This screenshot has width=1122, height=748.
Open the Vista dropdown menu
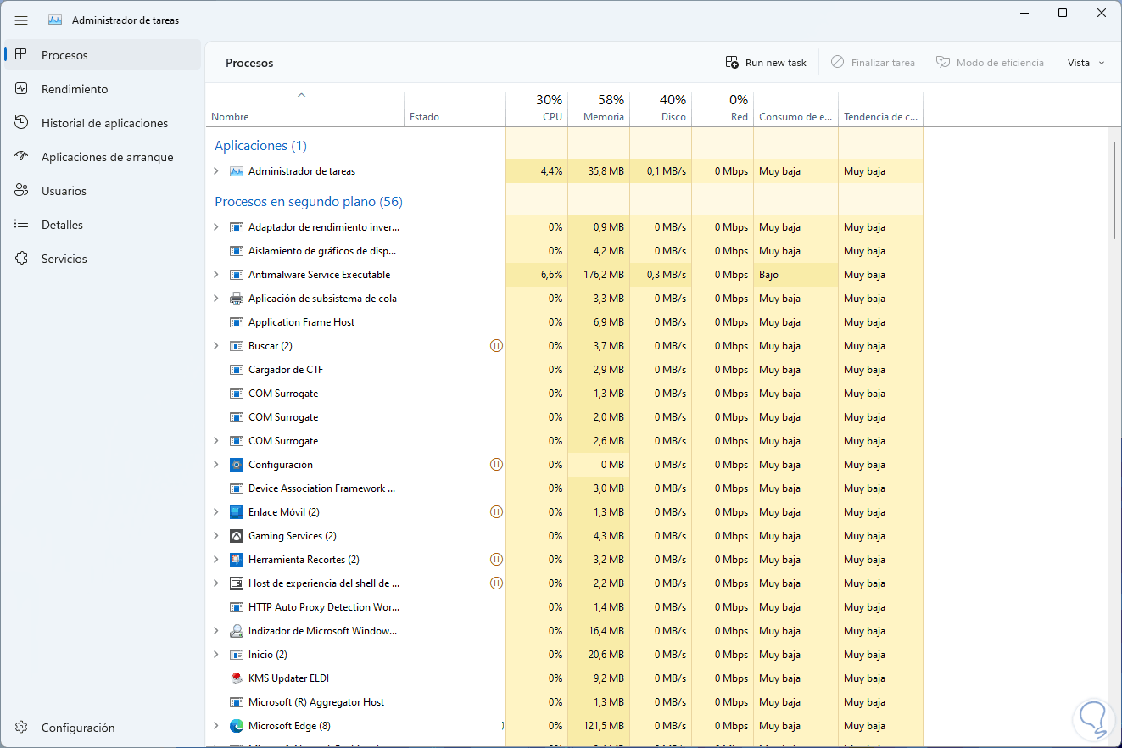click(x=1086, y=63)
